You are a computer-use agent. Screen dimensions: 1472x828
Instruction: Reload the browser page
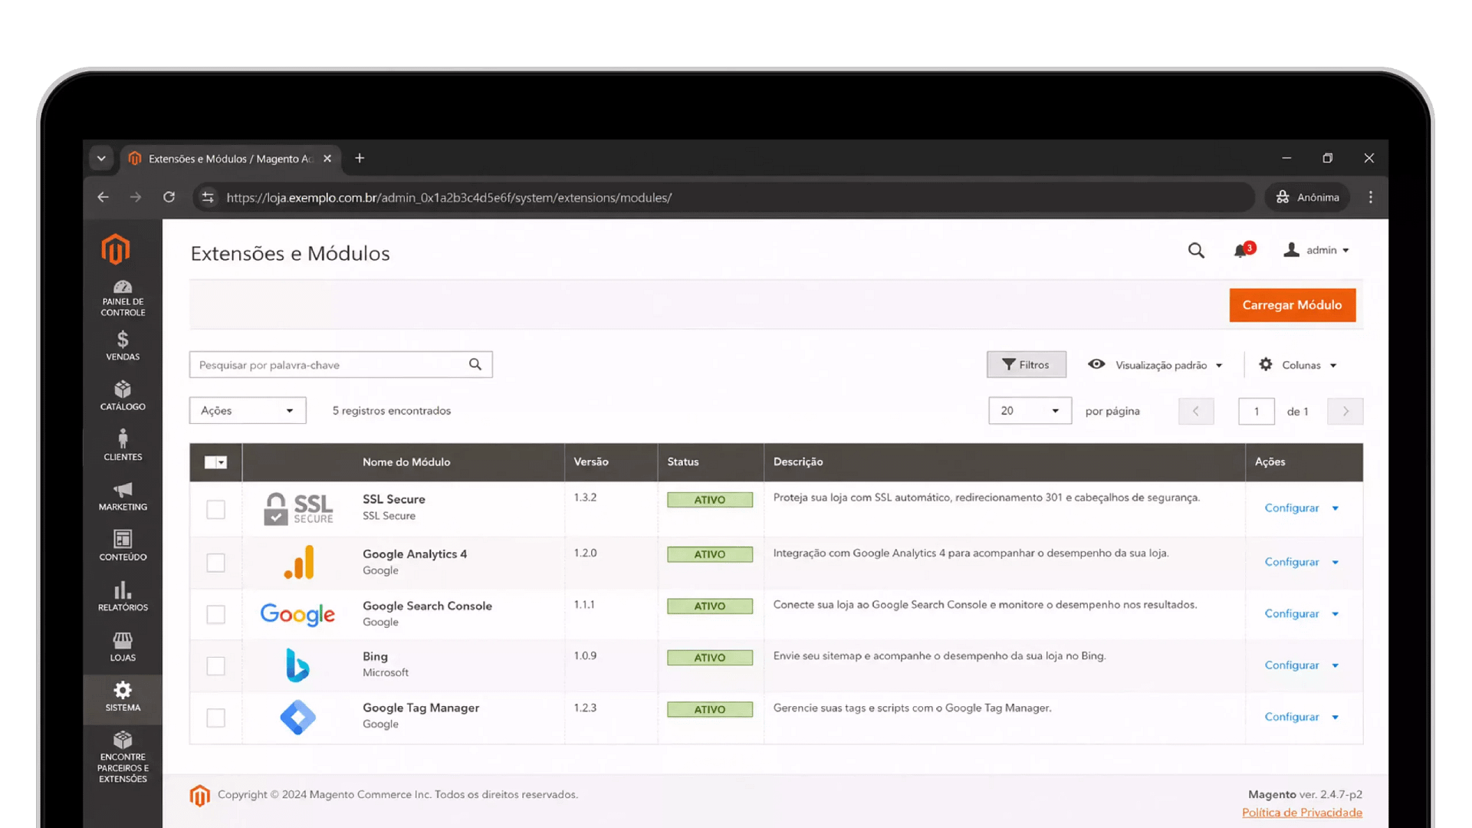(169, 197)
